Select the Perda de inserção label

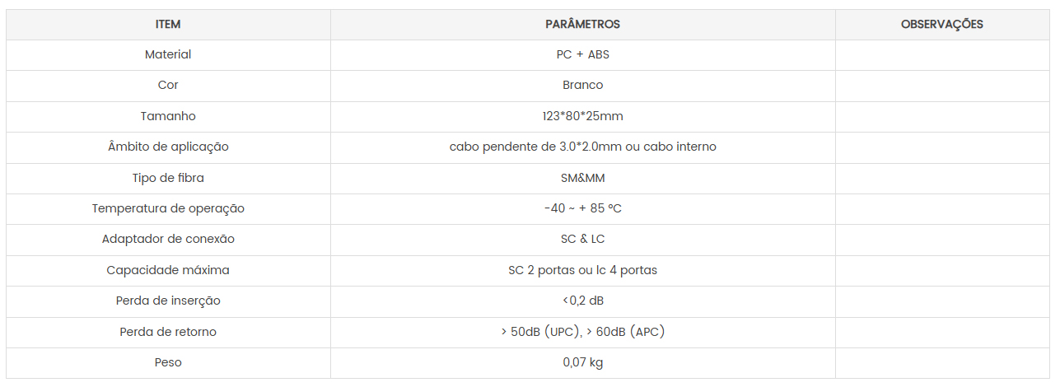(x=168, y=301)
